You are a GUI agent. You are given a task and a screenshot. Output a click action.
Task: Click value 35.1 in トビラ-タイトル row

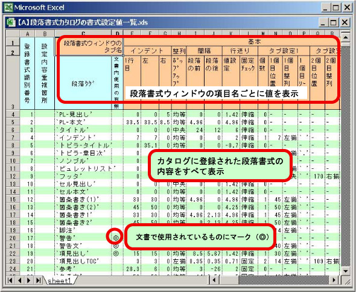point(151,145)
